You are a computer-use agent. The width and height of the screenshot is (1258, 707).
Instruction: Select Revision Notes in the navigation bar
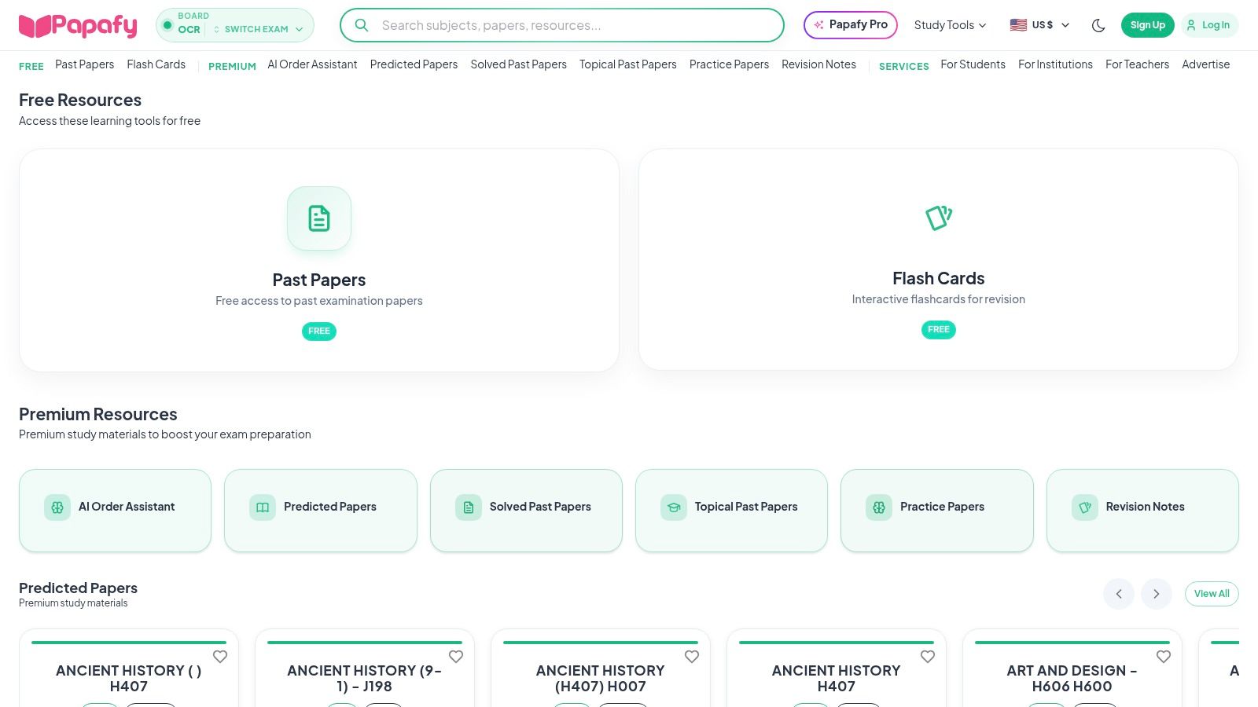[818, 64]
